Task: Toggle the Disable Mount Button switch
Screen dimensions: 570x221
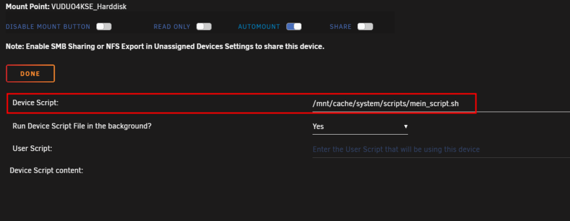Action: tap(104, 27)
